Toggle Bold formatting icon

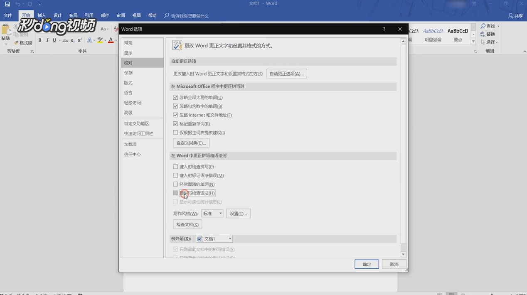click(x=40, y=40)
